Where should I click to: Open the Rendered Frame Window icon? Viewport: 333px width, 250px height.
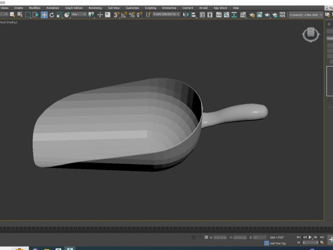(259, 15)
